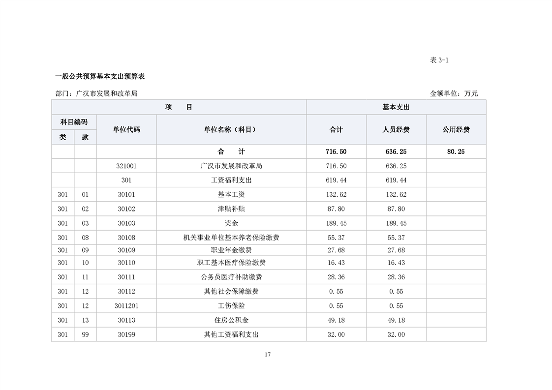Select the 住房公积金 cell
This screenshot has height=390, width=552.
point(231,321)
